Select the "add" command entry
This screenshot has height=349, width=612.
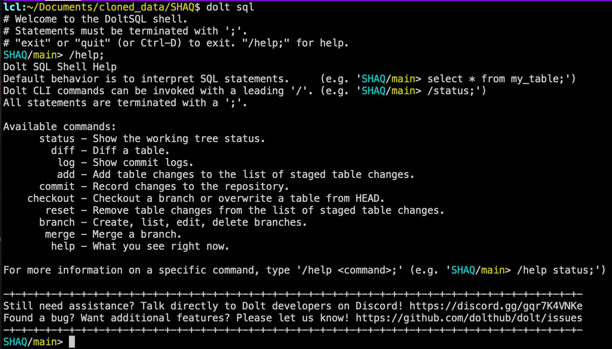[66, 174]
